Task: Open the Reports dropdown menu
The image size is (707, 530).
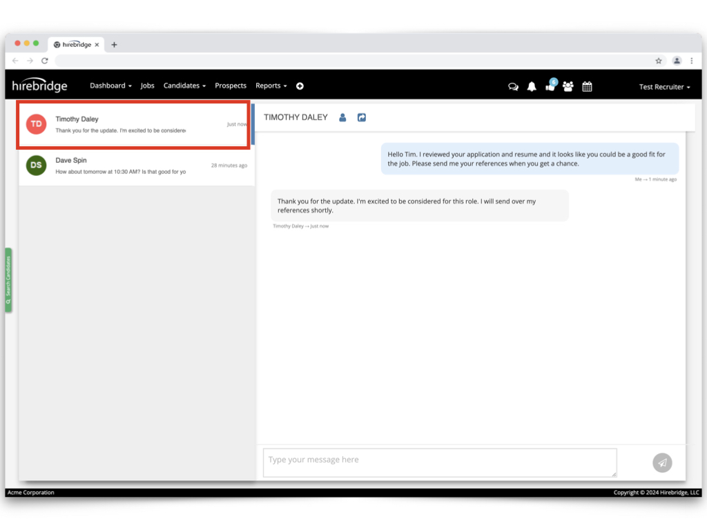Action: click(x=271, y=86)
